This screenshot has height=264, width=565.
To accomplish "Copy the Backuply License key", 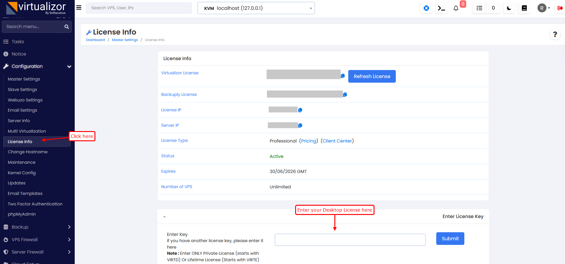I will click(x=345, y=94).
